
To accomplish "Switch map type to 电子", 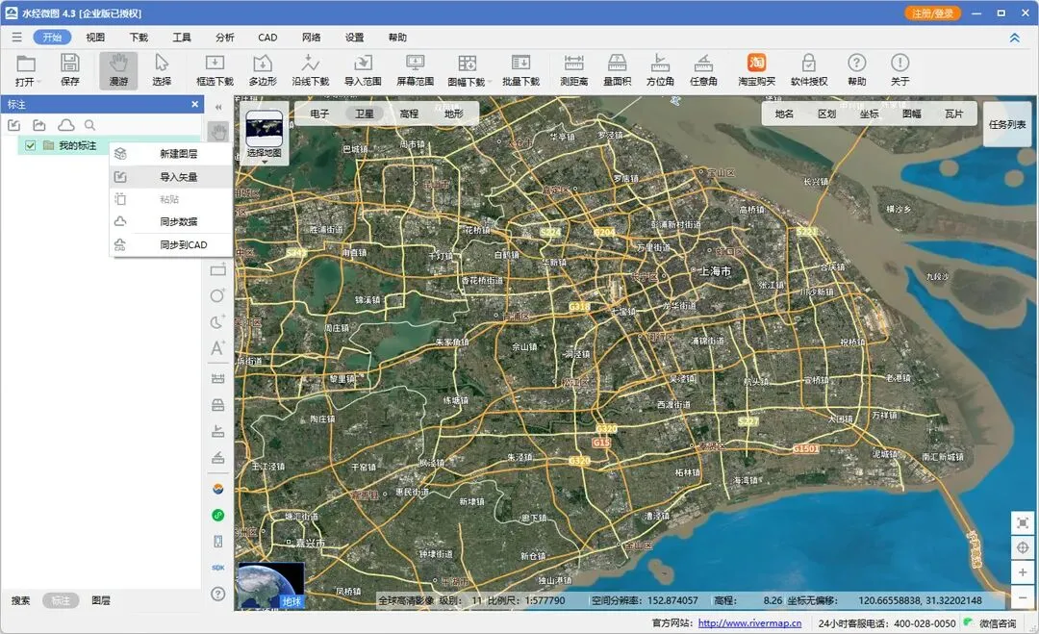I will tap(319, 114).
